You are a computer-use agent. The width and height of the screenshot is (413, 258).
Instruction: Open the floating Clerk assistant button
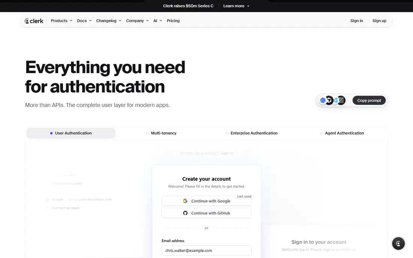(398, 243)
